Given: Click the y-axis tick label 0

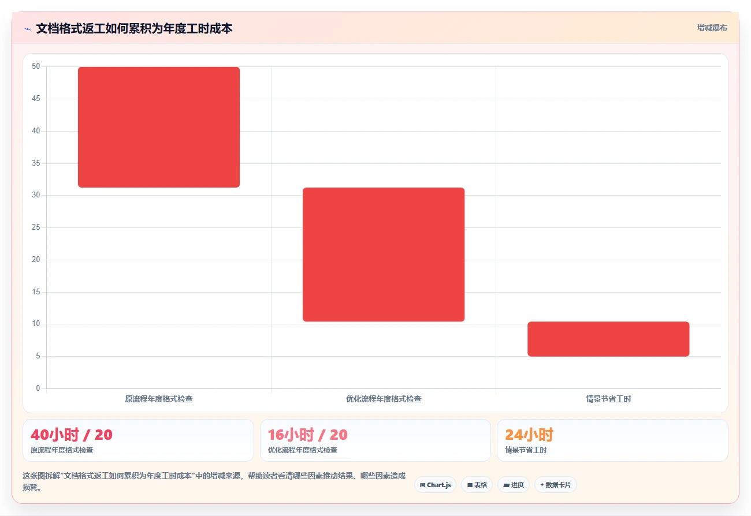Looking at the screenshot, I should 38,388.
